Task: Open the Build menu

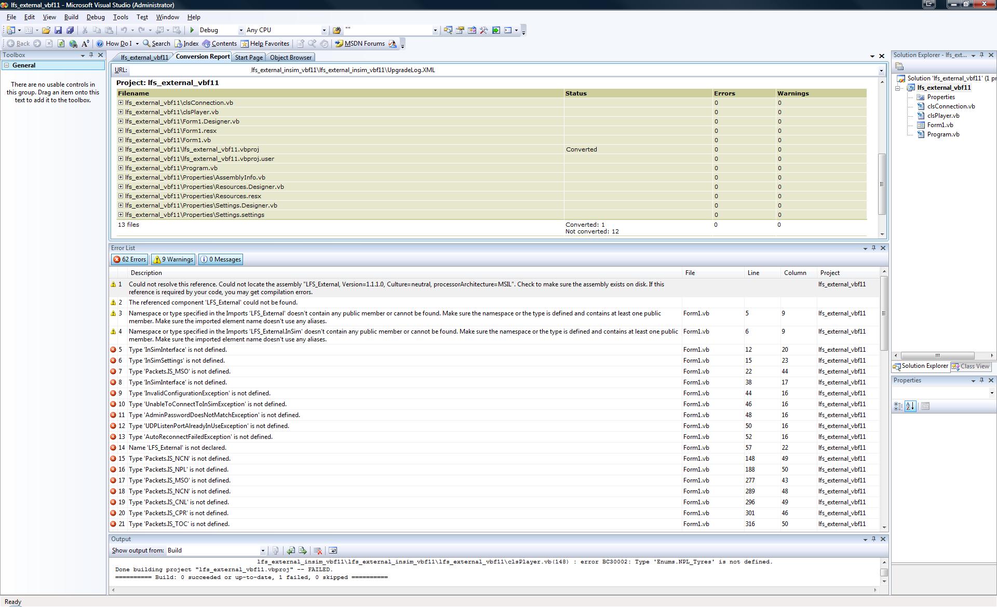Action: tap(71, 17)
